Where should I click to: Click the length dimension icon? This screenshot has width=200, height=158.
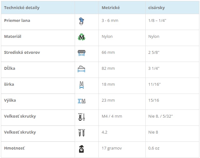point(81,69)
